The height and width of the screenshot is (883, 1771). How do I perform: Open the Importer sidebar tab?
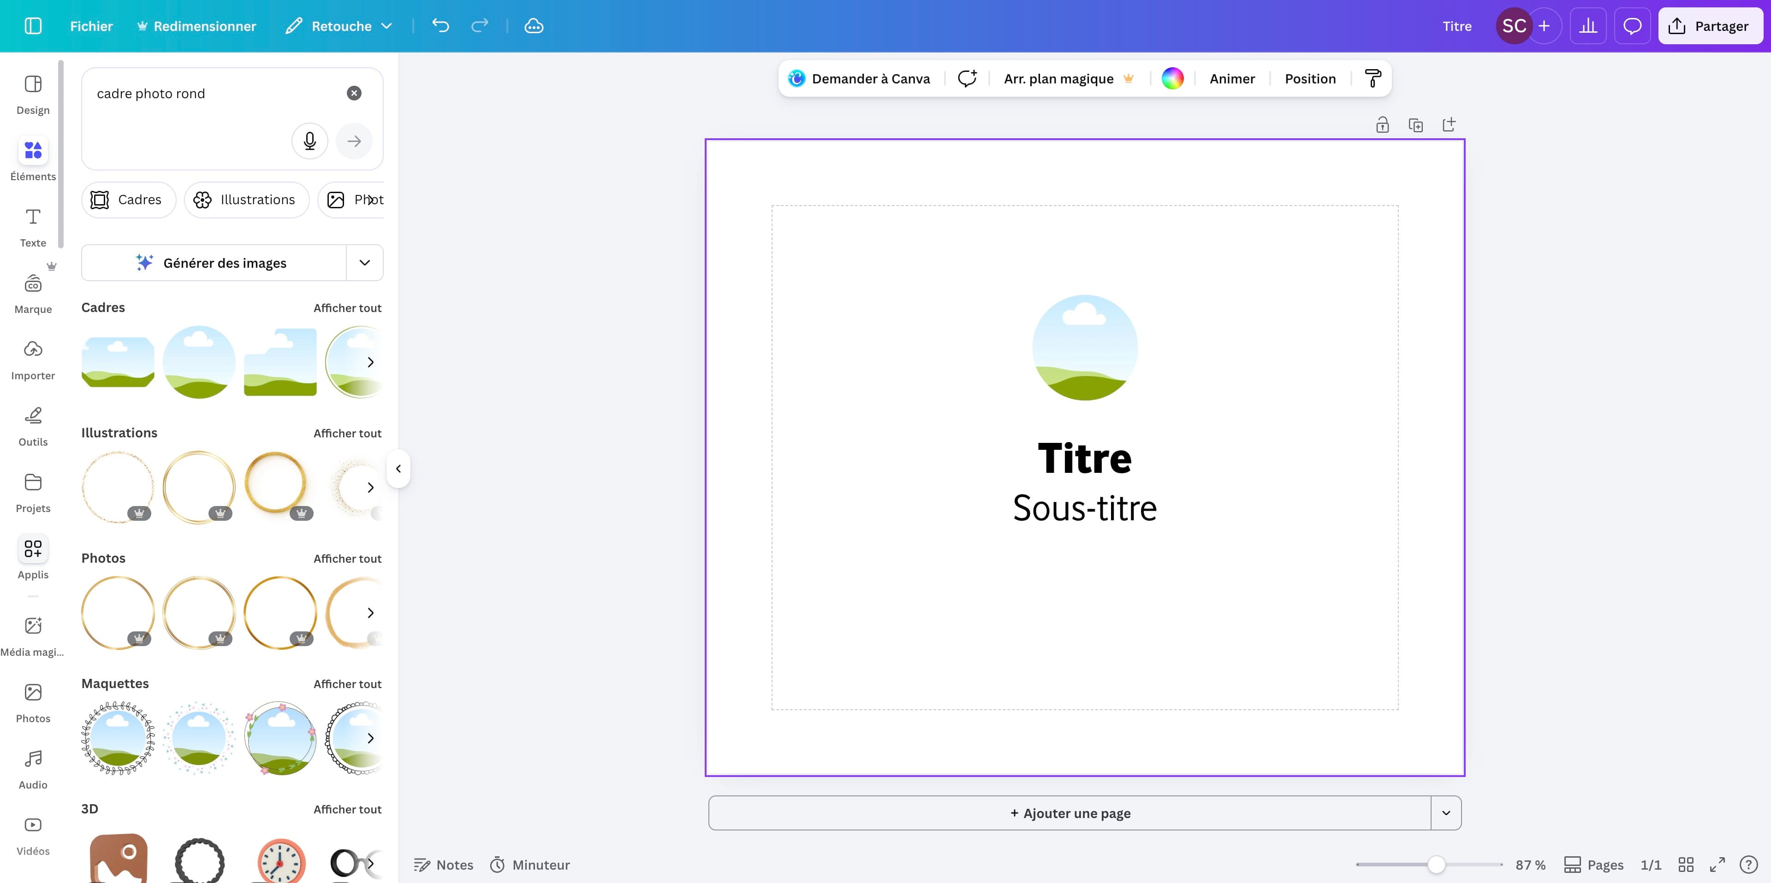pos(33,360)
